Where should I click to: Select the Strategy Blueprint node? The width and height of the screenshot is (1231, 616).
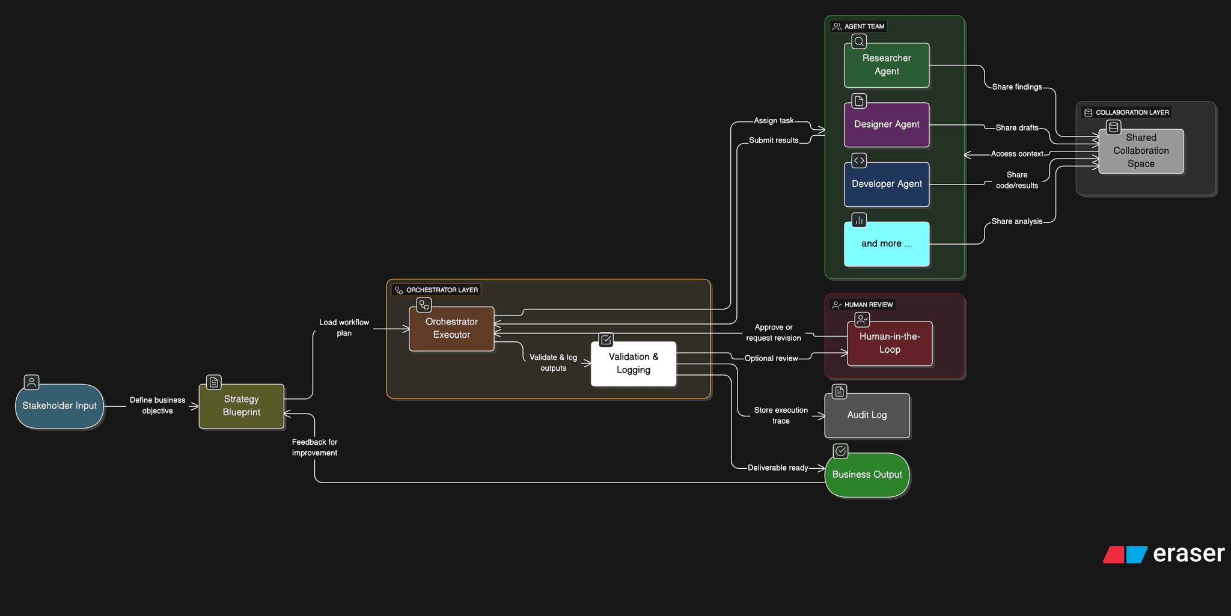coord(242,406)
